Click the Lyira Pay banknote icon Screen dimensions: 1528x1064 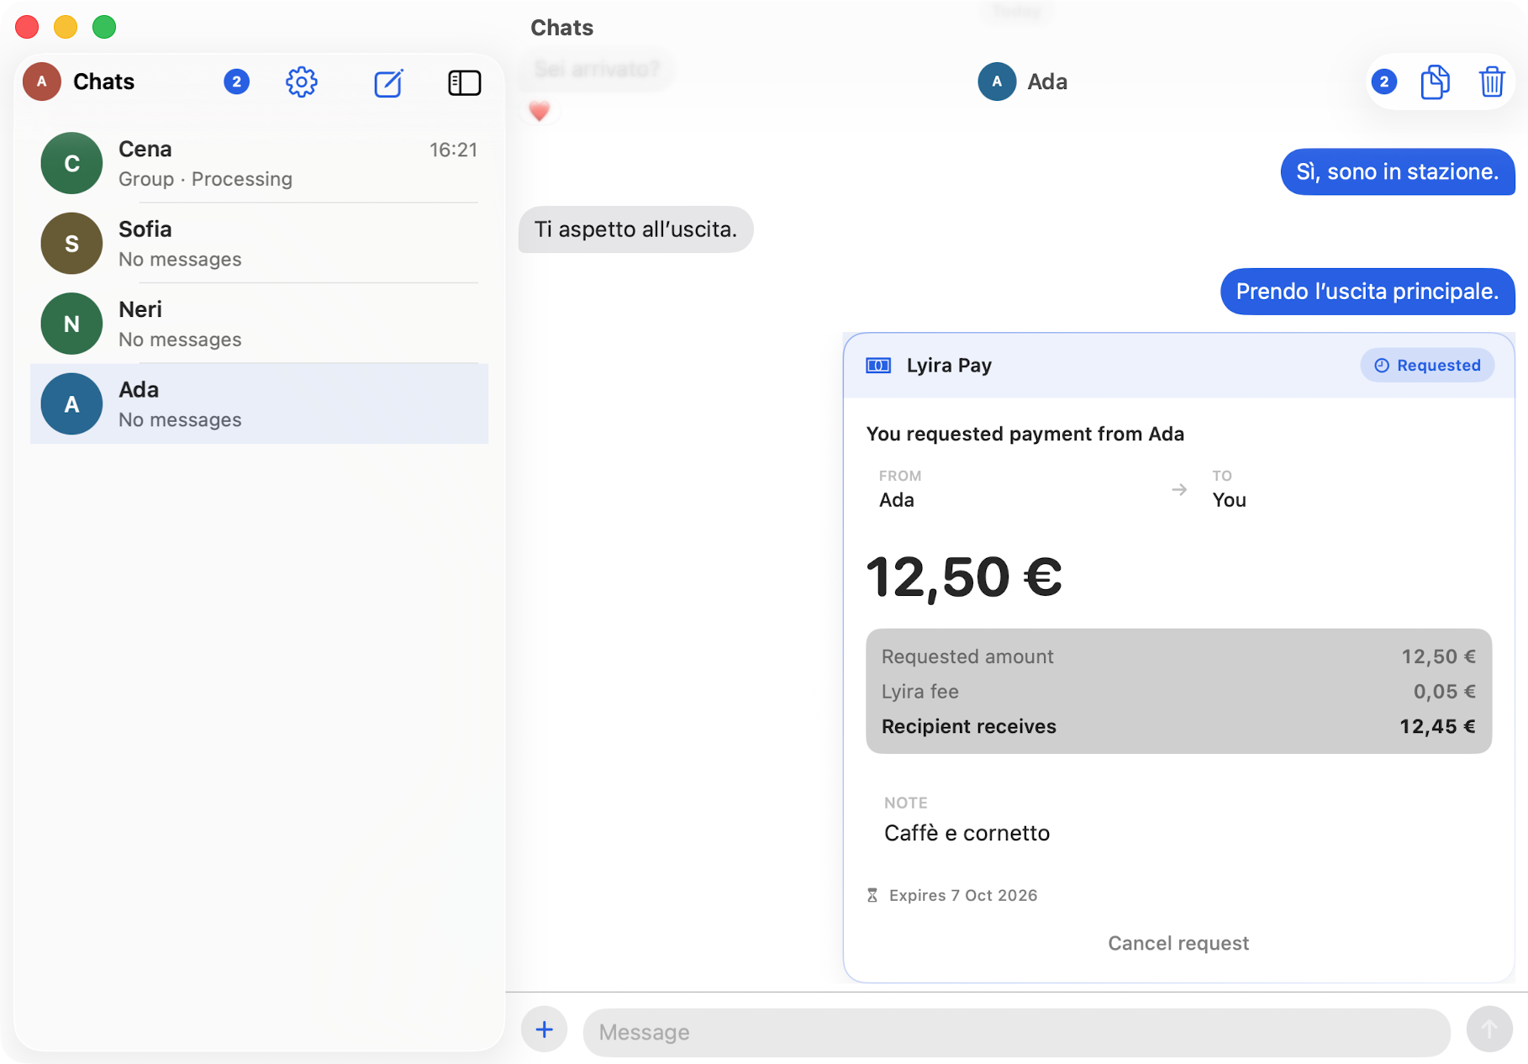pos(877,366)
